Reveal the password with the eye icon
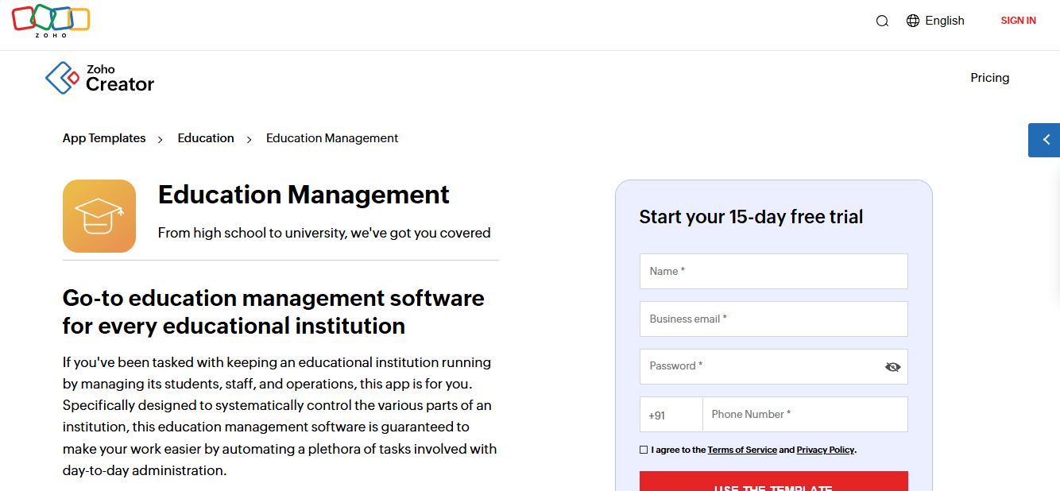The height and width of the screenshot is (491, 1060). point(892,366)
